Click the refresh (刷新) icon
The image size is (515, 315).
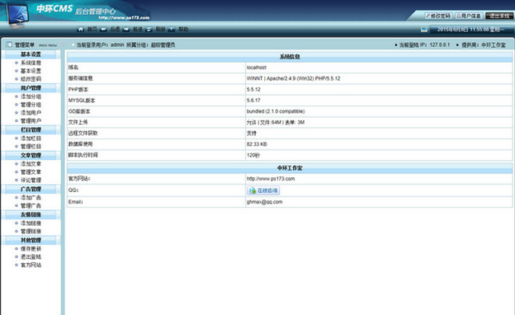tap(149, 29)
